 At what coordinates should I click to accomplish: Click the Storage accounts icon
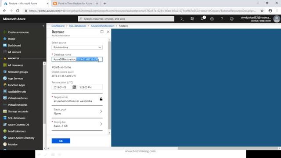(x=5, y=111)
